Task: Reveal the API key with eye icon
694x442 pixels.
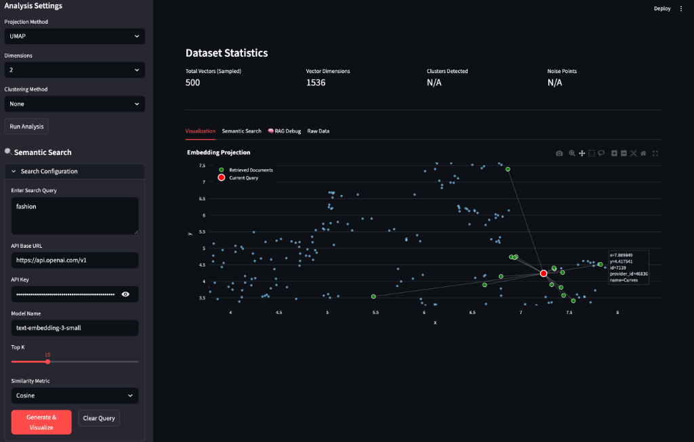Action: (x=125, y=294)
